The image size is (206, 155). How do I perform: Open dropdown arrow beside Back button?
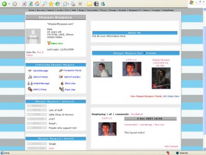[9, 4]
